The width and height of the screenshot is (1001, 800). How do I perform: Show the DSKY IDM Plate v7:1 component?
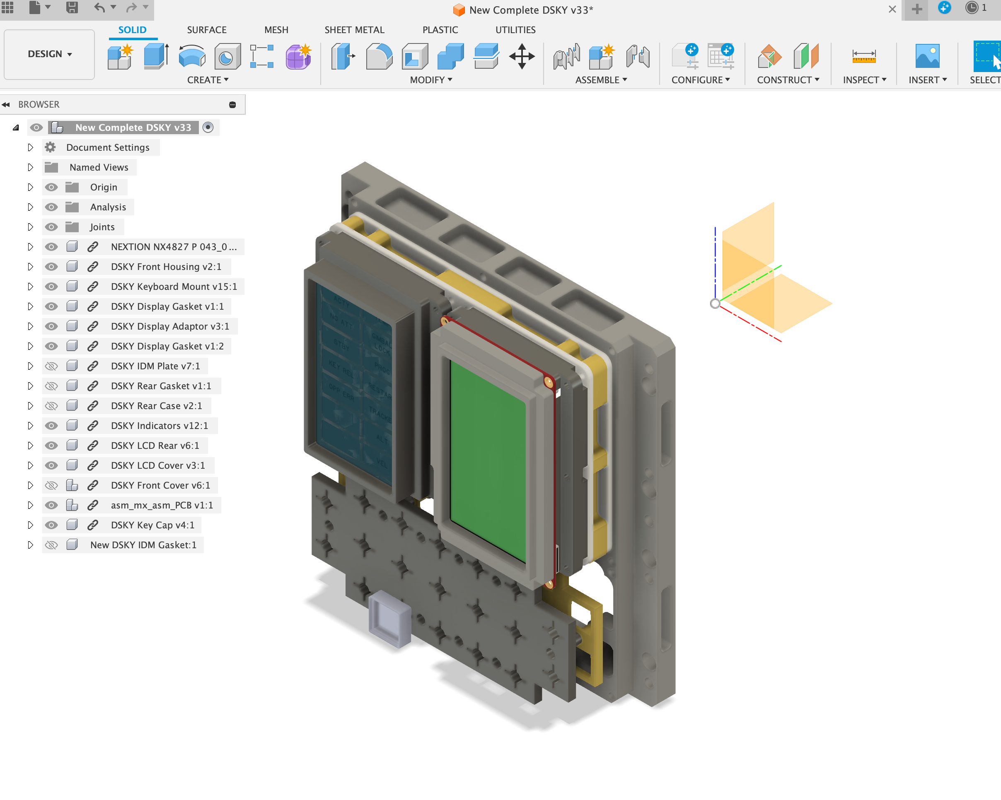51,366
